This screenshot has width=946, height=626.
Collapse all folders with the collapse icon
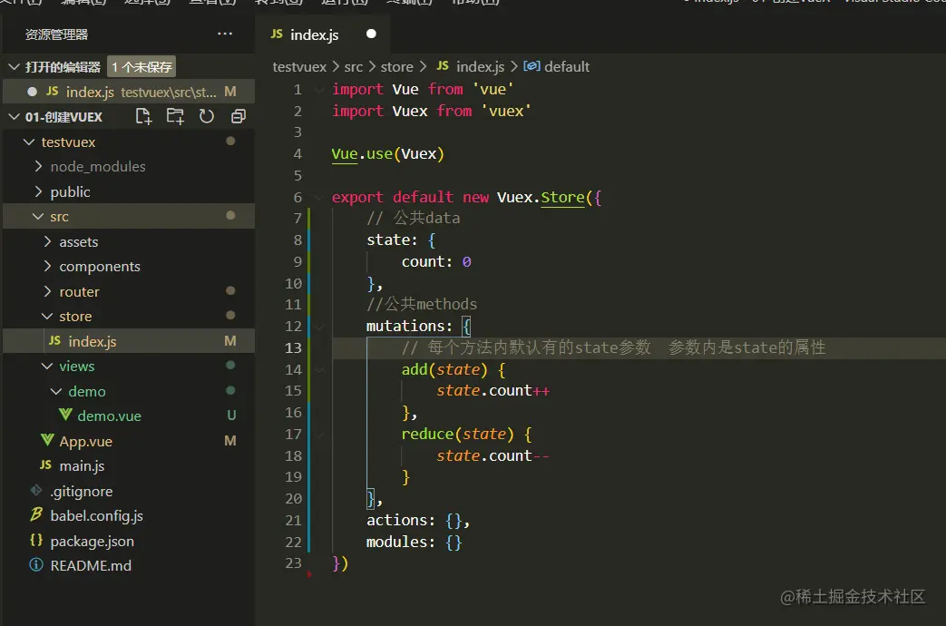pos(239,116)
